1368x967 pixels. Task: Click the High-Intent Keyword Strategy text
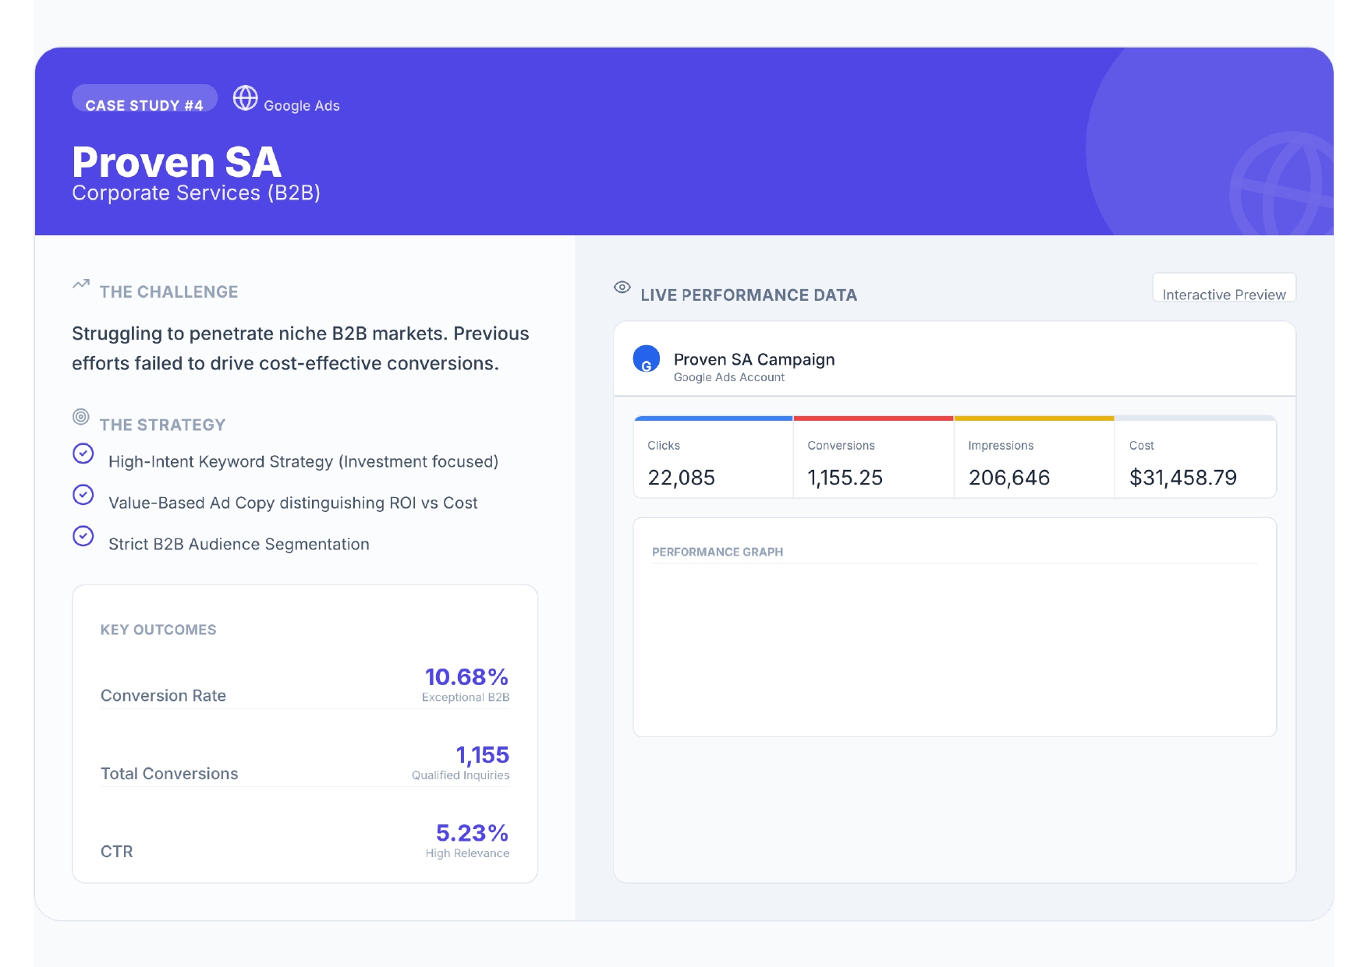click(x=303, y=462)
